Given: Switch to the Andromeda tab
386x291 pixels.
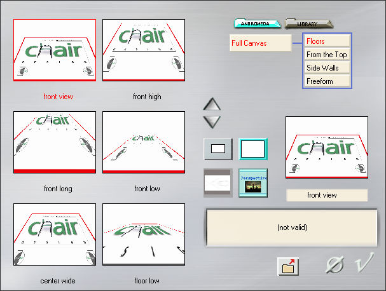Looking at the screenshot, I should [x=256, y=24].
